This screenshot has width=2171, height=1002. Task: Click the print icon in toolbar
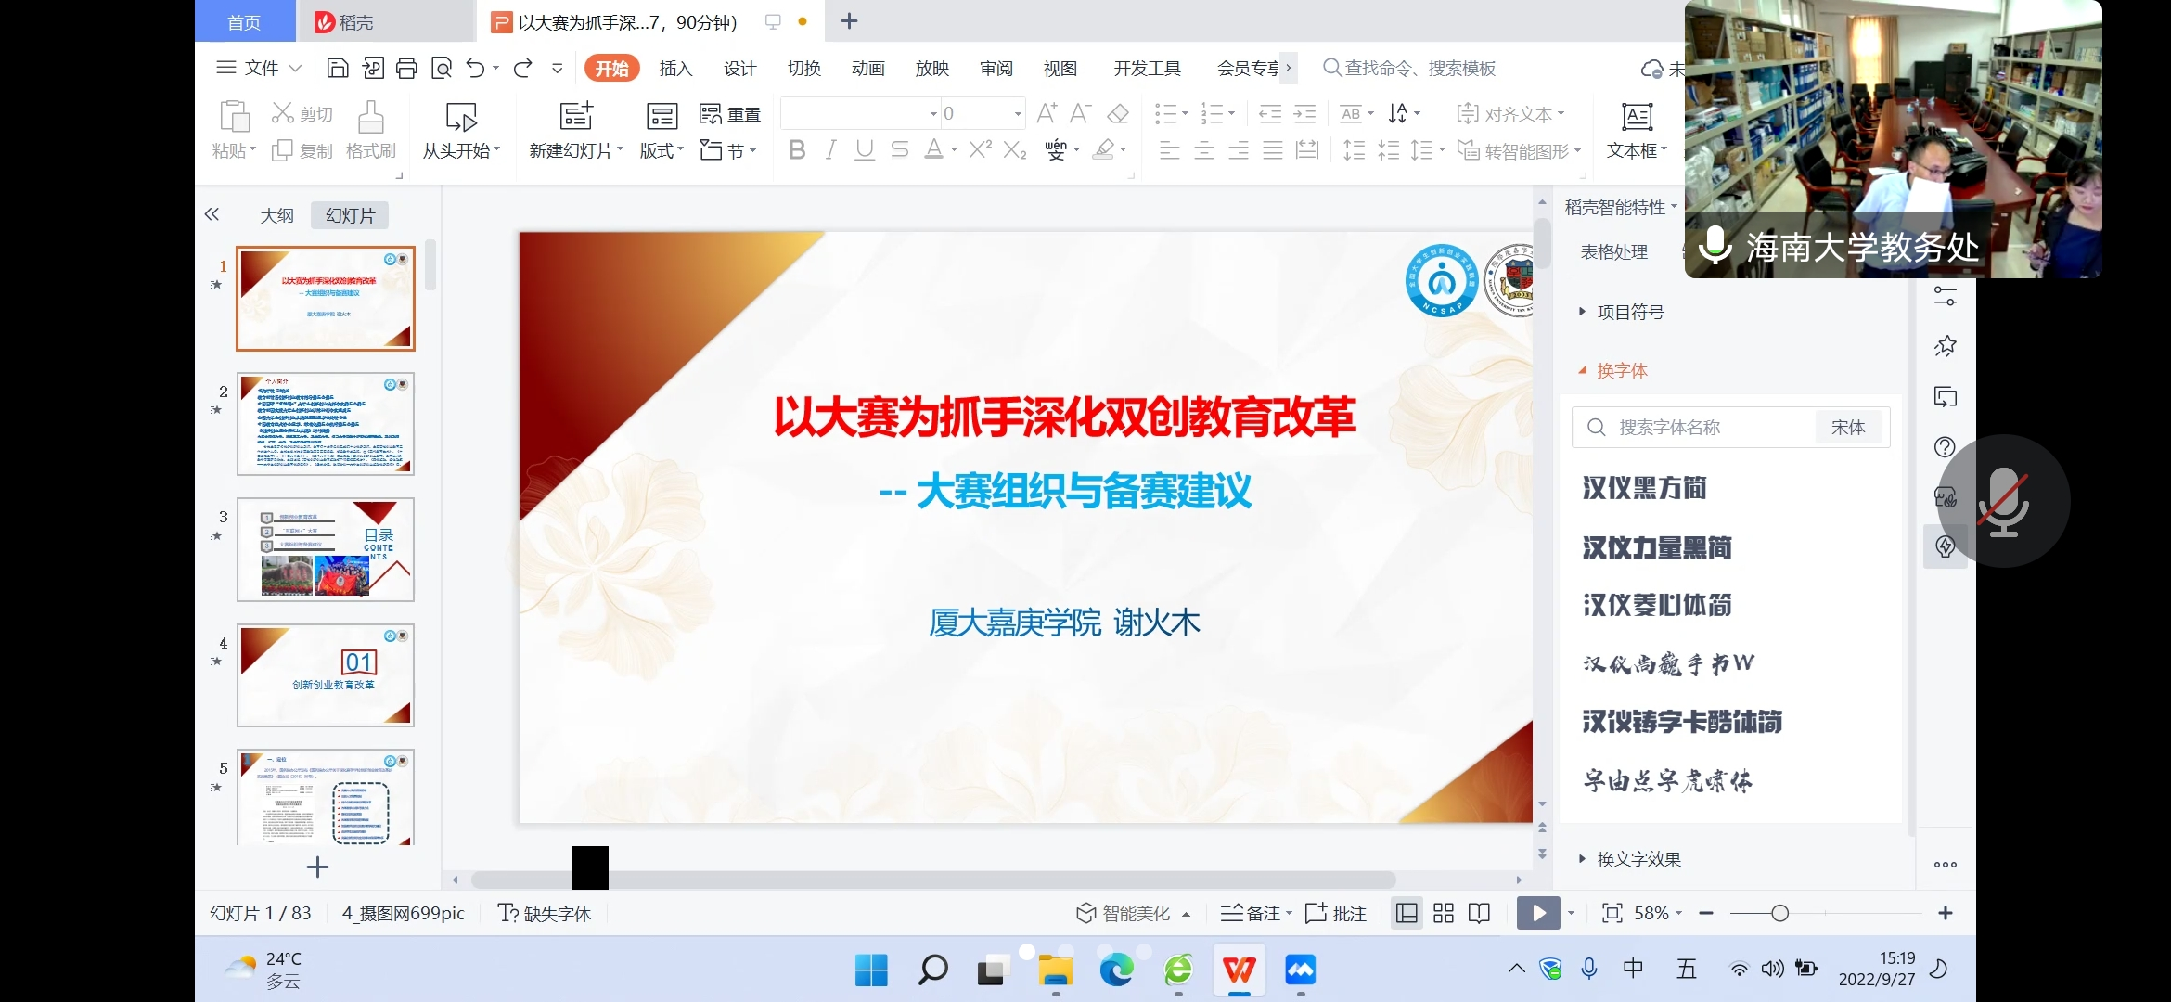point(406,68)
